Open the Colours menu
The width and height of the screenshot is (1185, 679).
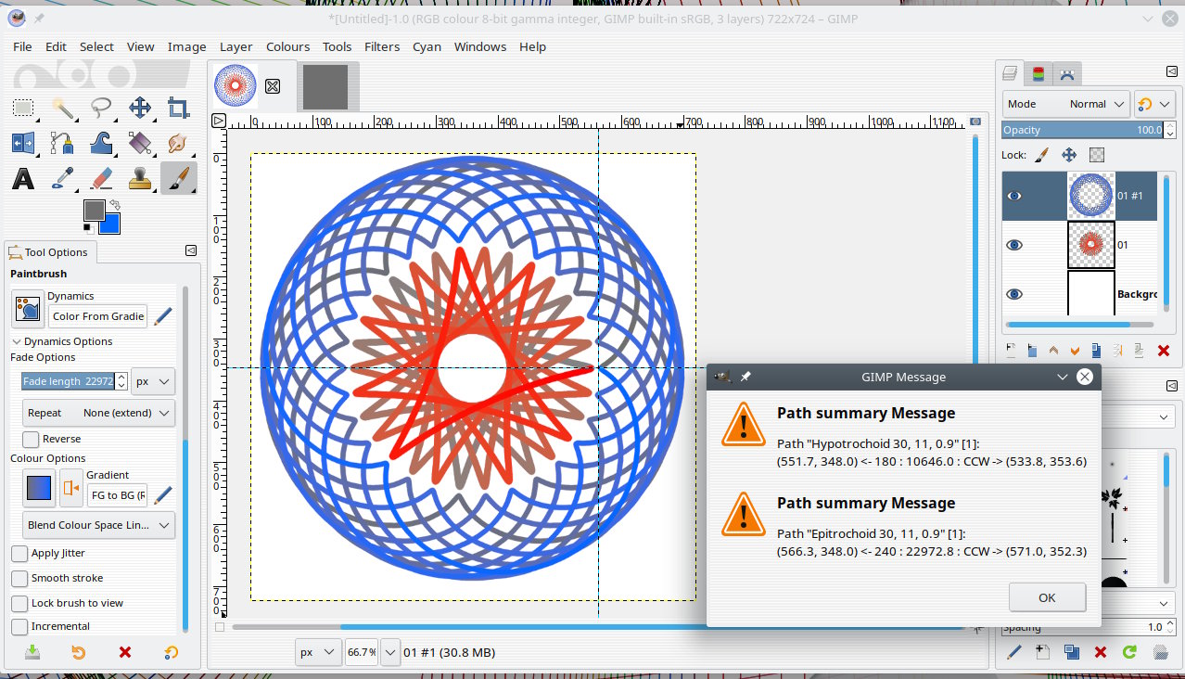click(287, 46)
